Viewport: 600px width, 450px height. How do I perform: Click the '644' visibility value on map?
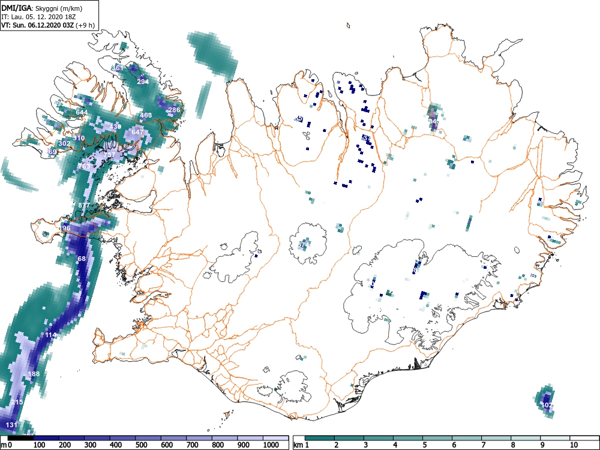tap(82, 112)
